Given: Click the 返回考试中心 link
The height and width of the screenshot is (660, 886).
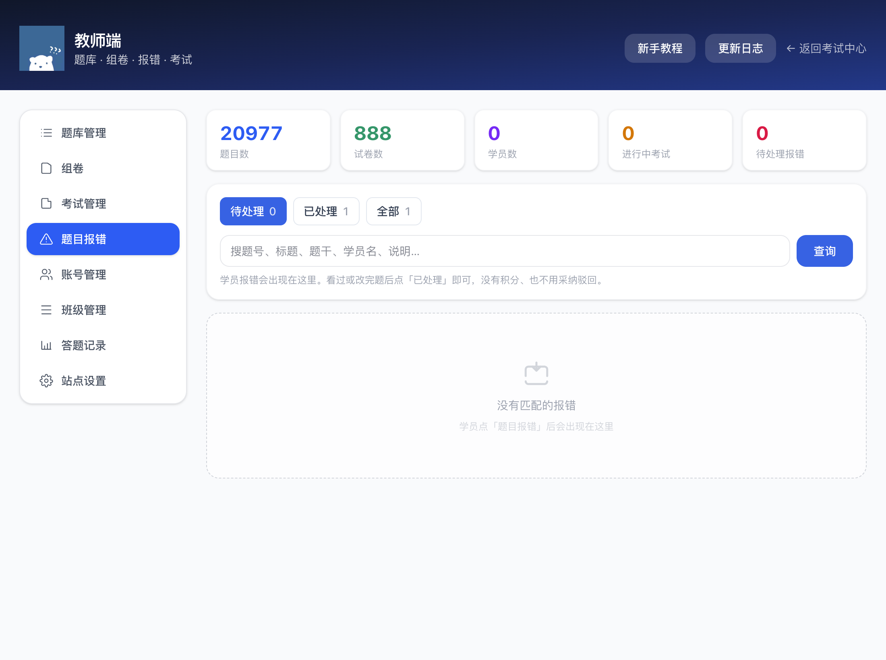Looking at the screenshot, I should 826,48.
